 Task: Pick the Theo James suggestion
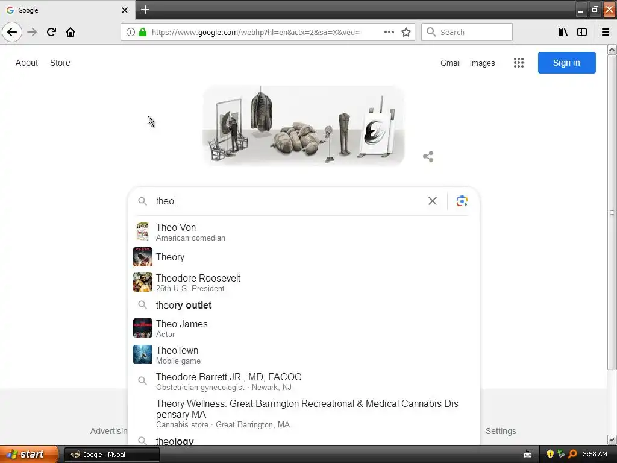(x=304, y=329)
